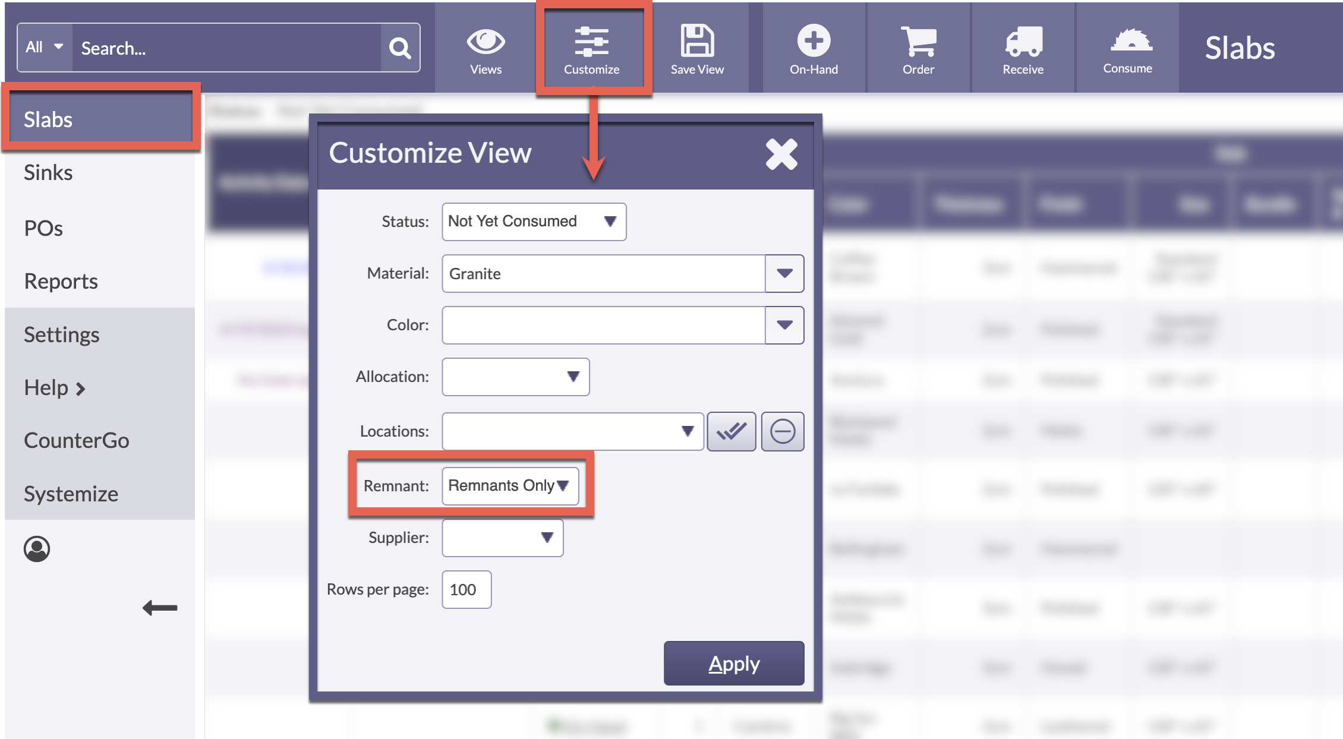Screen dimensions: 1343x739
Task: Open the CounterGo link in sidebar
Action: point(77,440)
